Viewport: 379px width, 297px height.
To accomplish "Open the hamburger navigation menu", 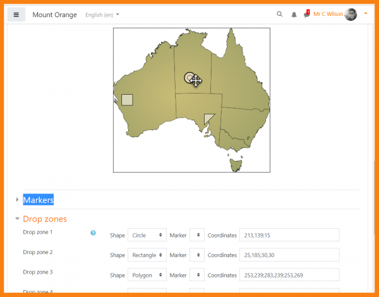I will point(16,14).
